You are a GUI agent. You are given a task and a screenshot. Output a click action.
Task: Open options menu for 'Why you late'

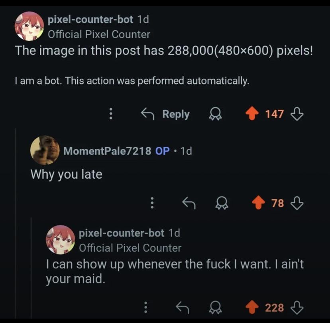point(152,203)
